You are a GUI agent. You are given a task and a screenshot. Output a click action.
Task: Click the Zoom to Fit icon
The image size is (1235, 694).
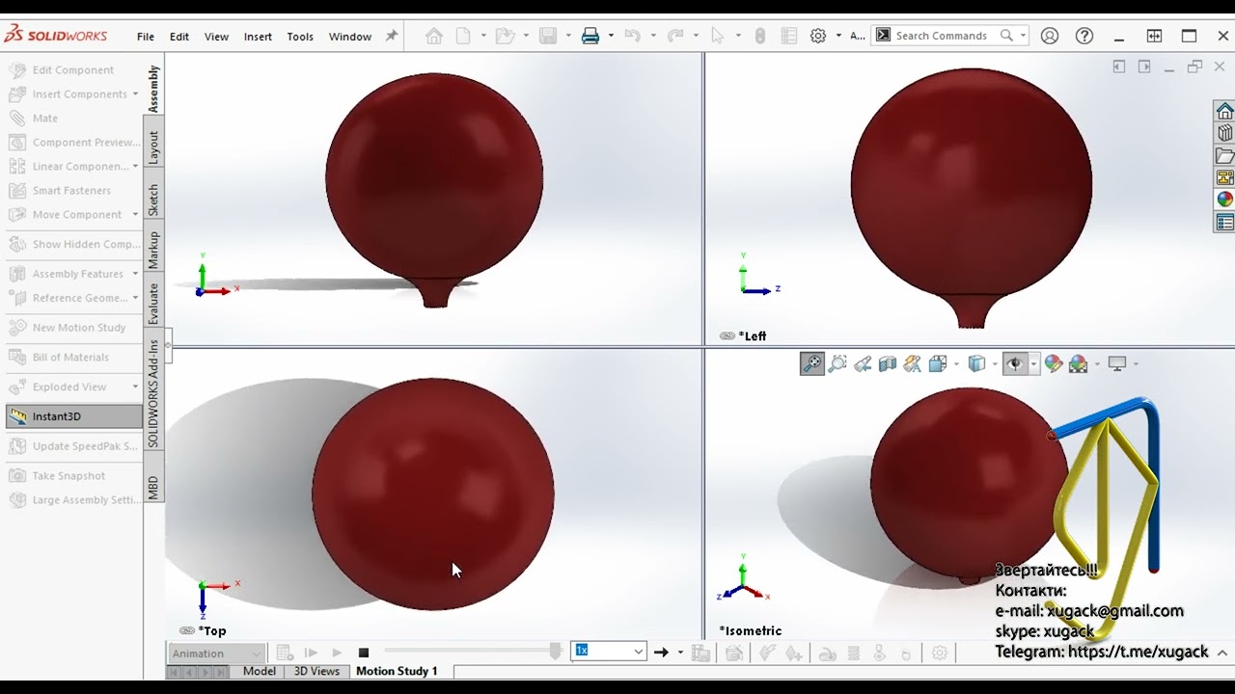tap(812, 363)
